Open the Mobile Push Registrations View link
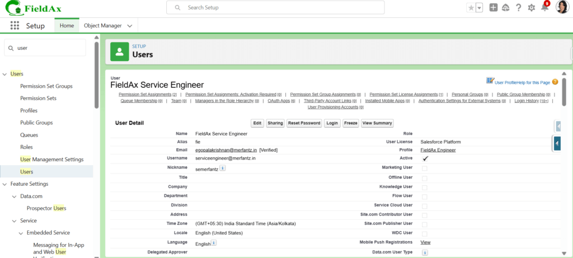The image size is (573, 258). (x=425, y=242)
